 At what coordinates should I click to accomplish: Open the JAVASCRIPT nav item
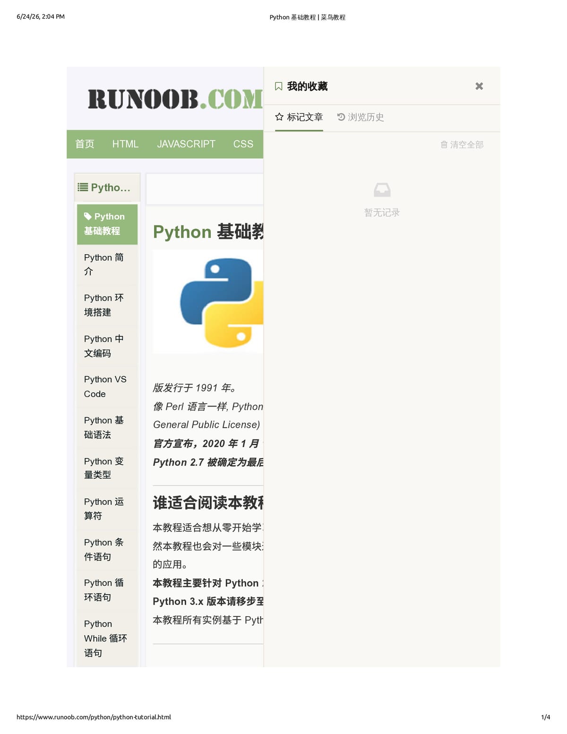[x=186, y=144]
